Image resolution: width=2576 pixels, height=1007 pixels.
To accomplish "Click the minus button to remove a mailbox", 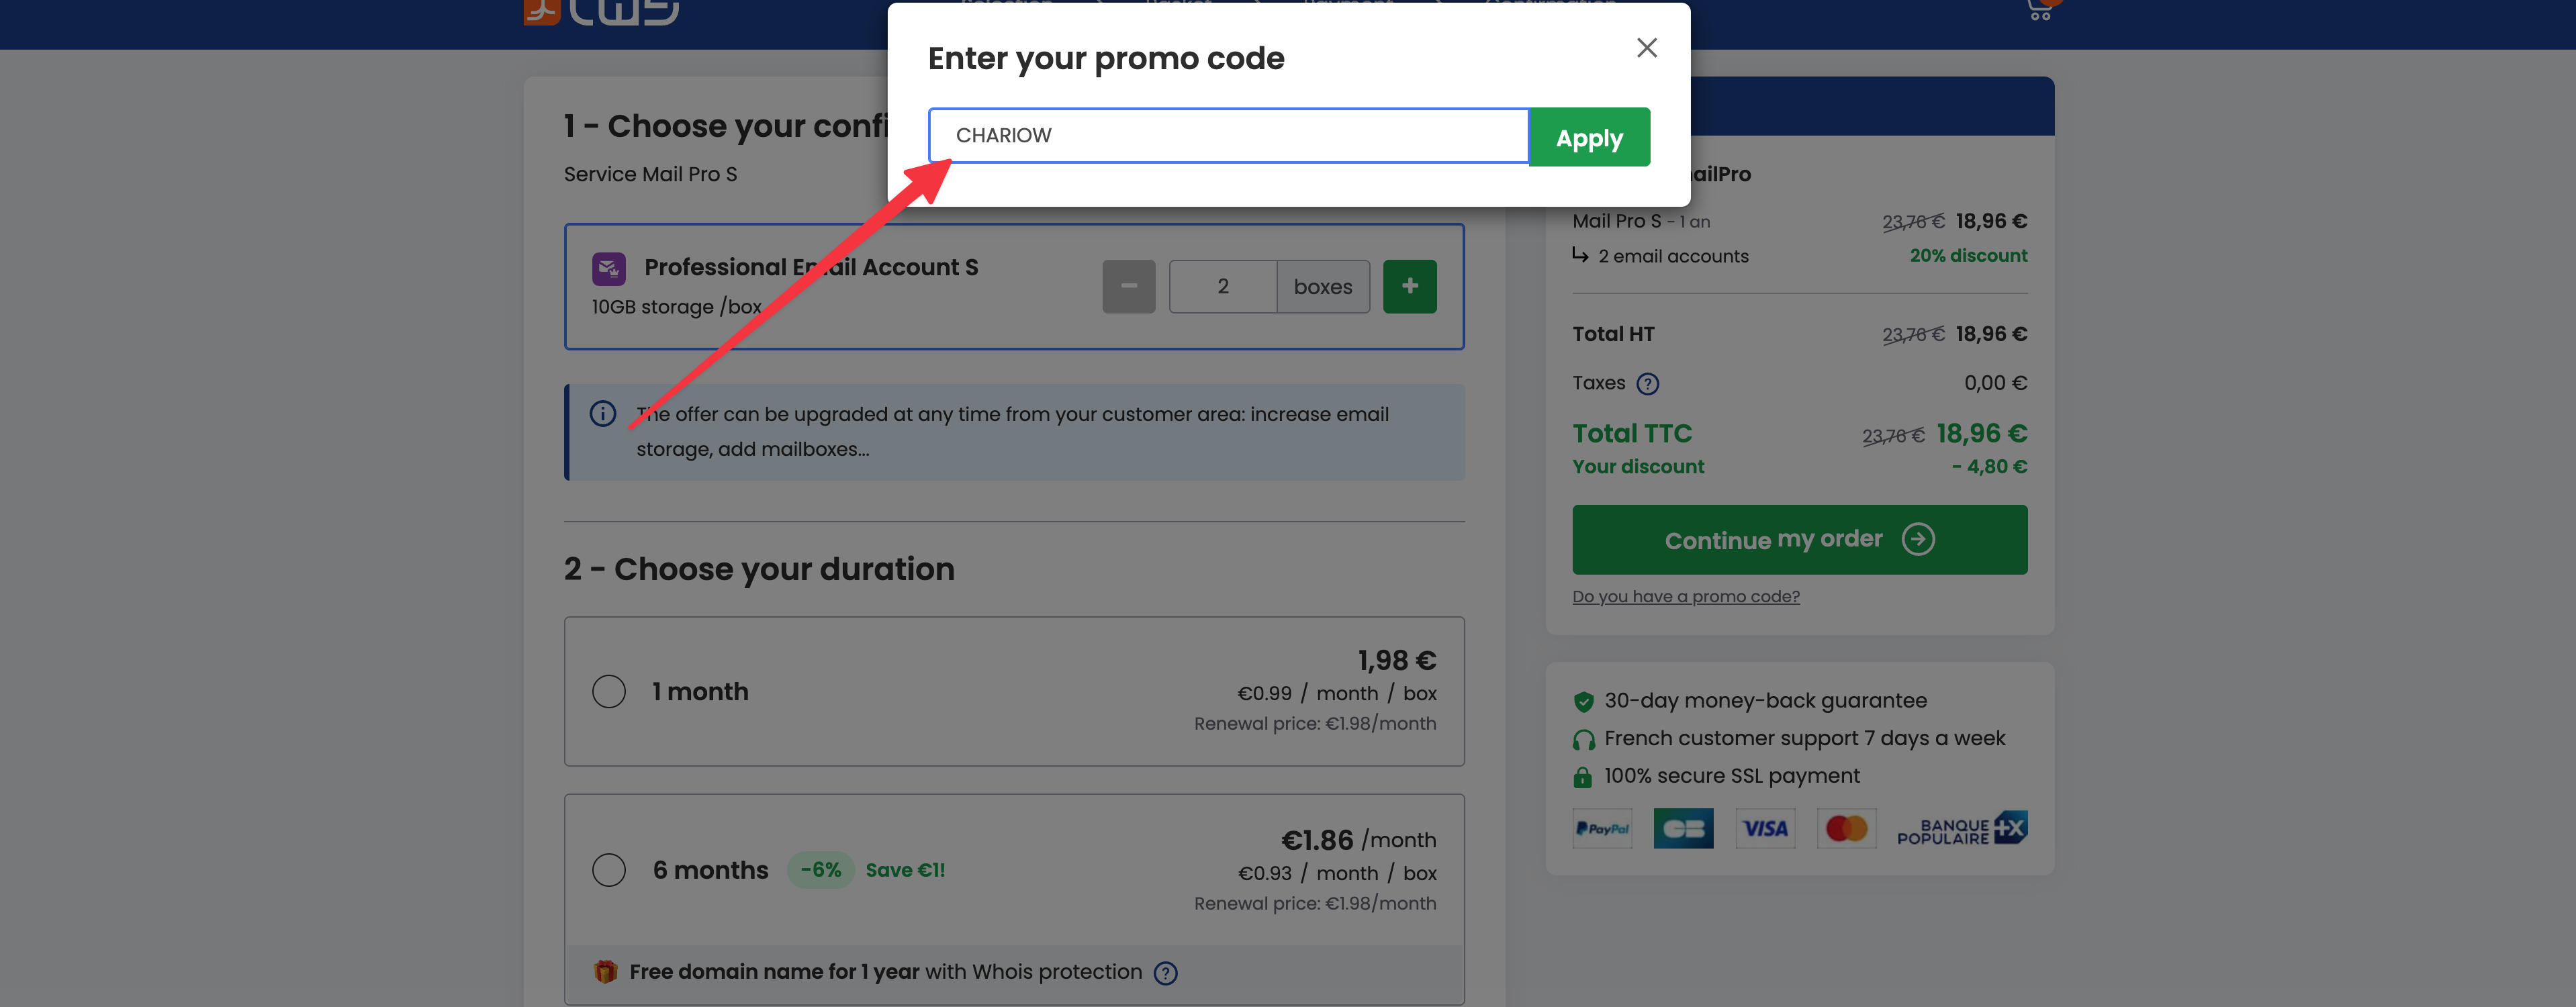I will (1128, 287).
